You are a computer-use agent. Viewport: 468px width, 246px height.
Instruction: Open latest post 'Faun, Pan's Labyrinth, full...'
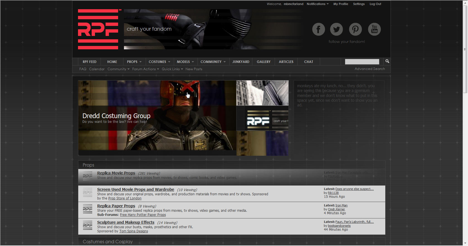click(355, 222)
